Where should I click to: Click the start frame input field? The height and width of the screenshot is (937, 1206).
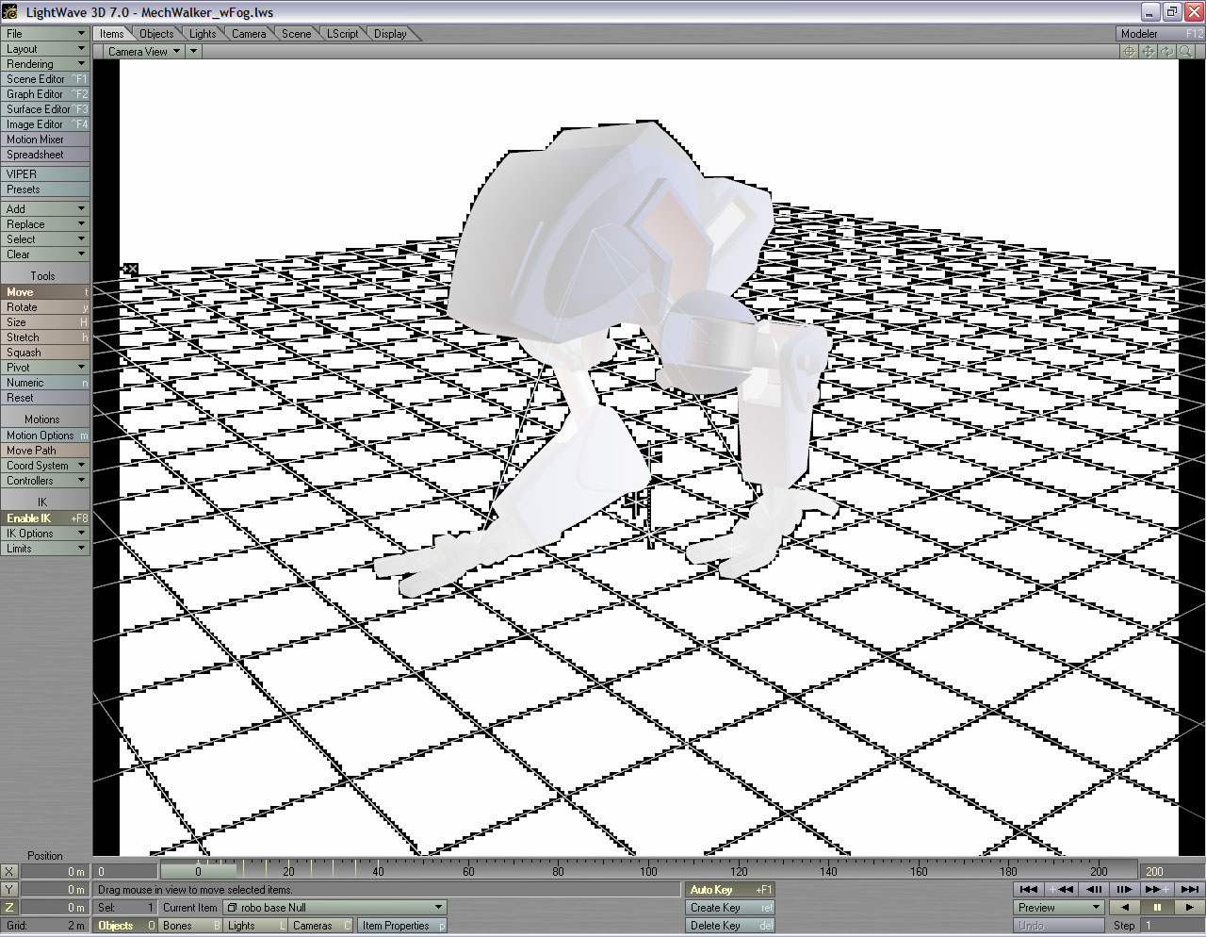coord(125,872)
